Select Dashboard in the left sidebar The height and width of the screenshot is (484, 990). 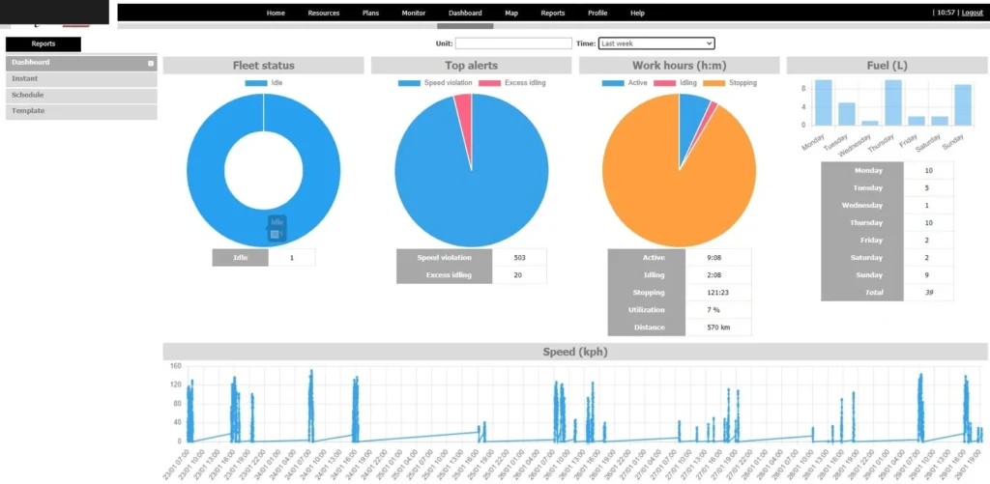[81, 63]
